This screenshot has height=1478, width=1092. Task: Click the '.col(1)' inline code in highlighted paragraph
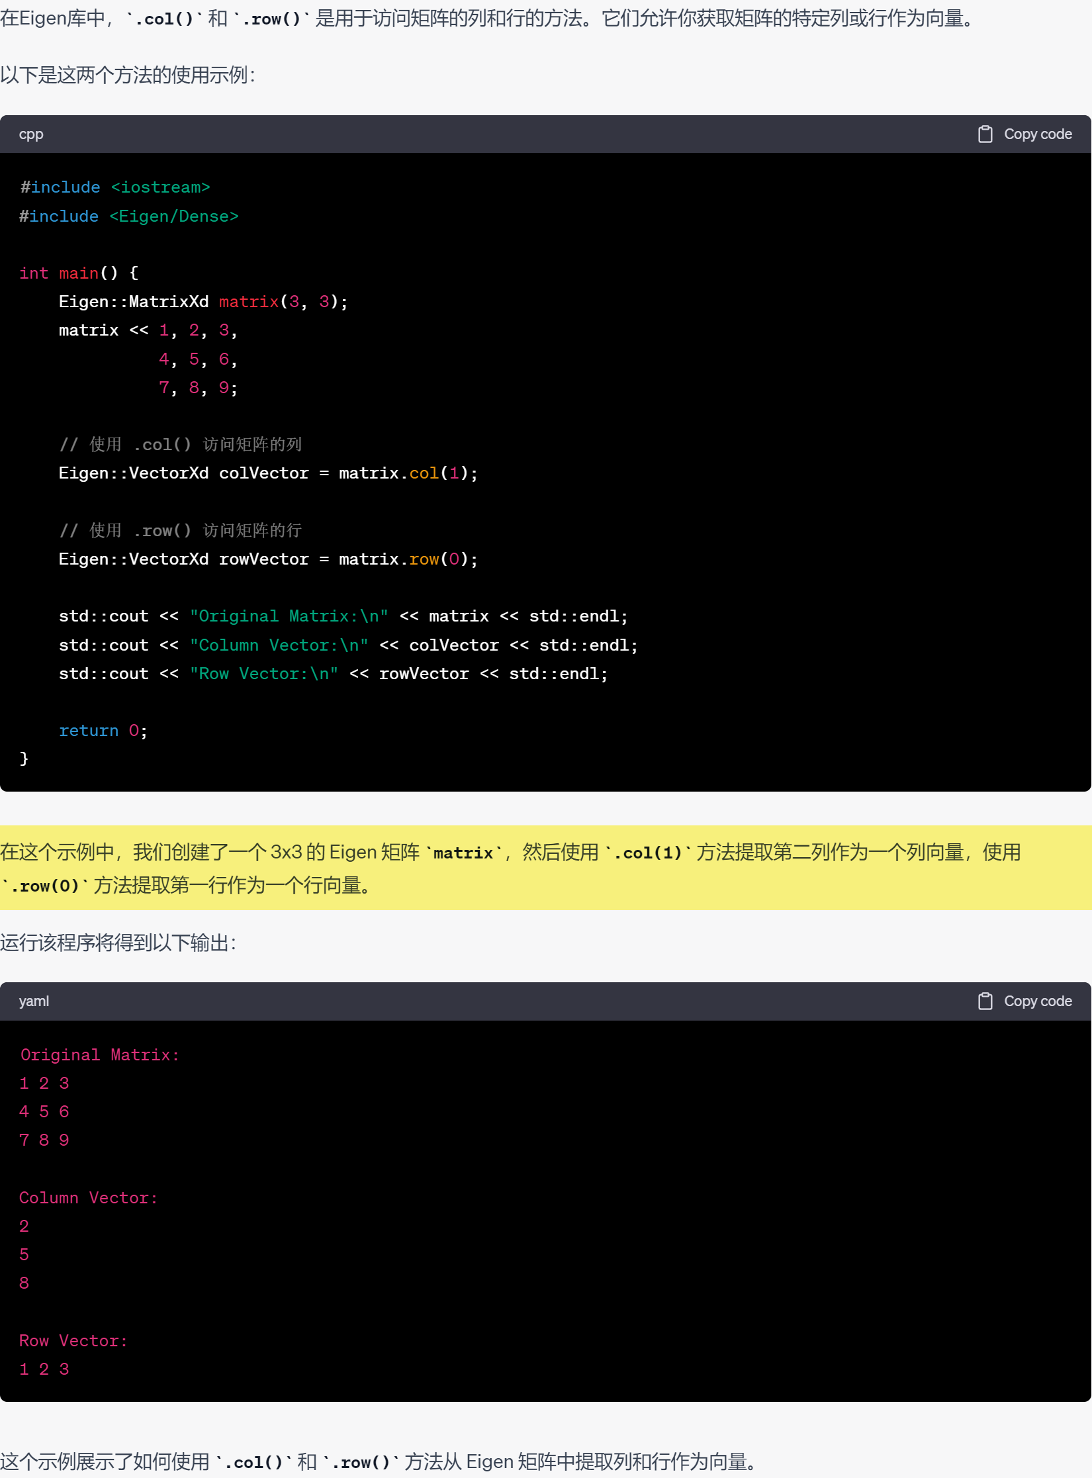(648, 853)
